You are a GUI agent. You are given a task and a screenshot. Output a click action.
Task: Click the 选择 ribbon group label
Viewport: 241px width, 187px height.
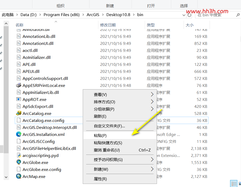[x=184, y=6]
